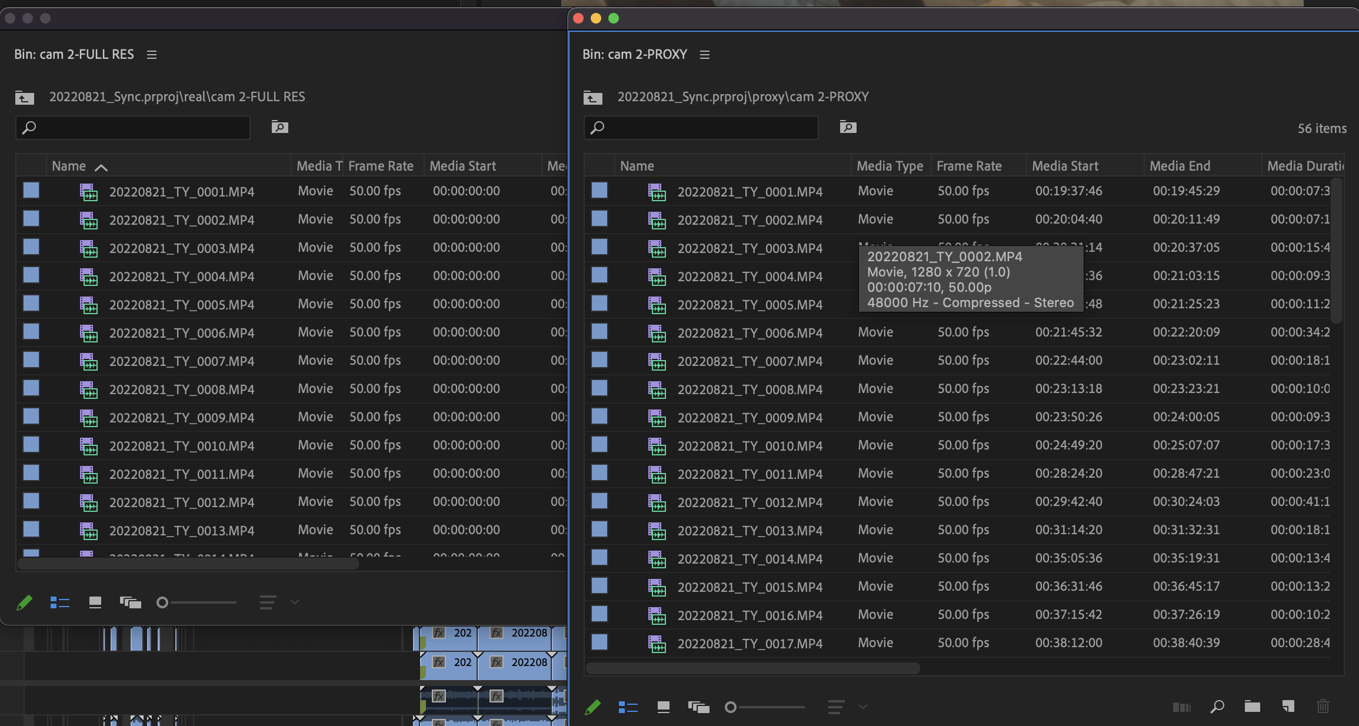Open the cam 2-PROXY panel menu
Viewport: 1359px width, 726px height.
704,54
